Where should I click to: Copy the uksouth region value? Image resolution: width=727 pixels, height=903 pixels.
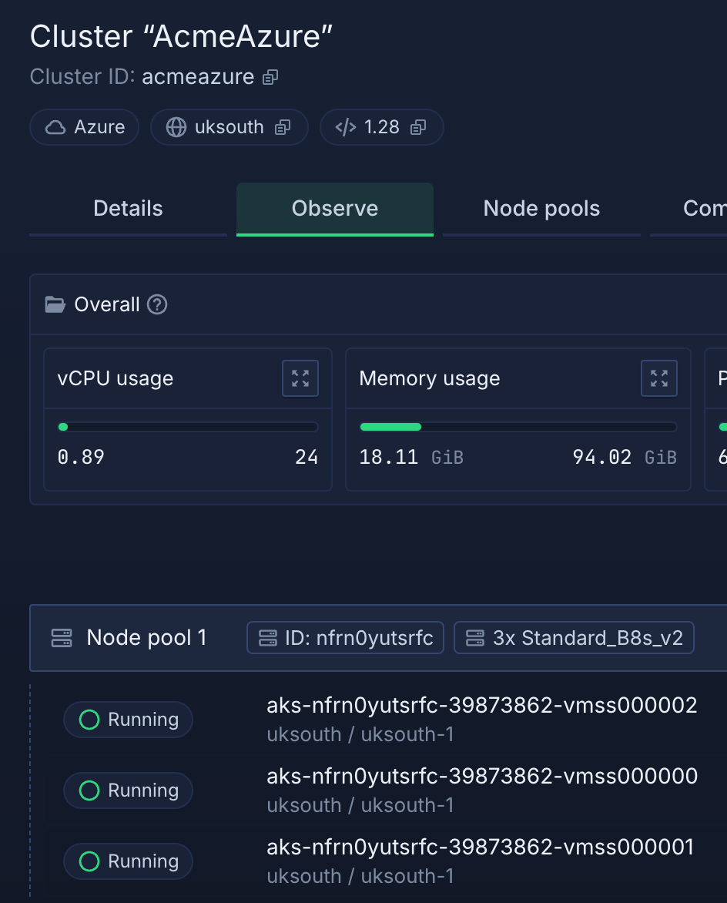pos(283,127)
